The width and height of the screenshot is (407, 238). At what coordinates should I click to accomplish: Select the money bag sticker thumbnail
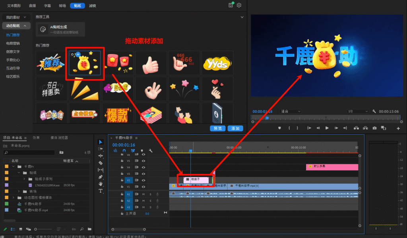pyautogui.click(x=85, y=64)
